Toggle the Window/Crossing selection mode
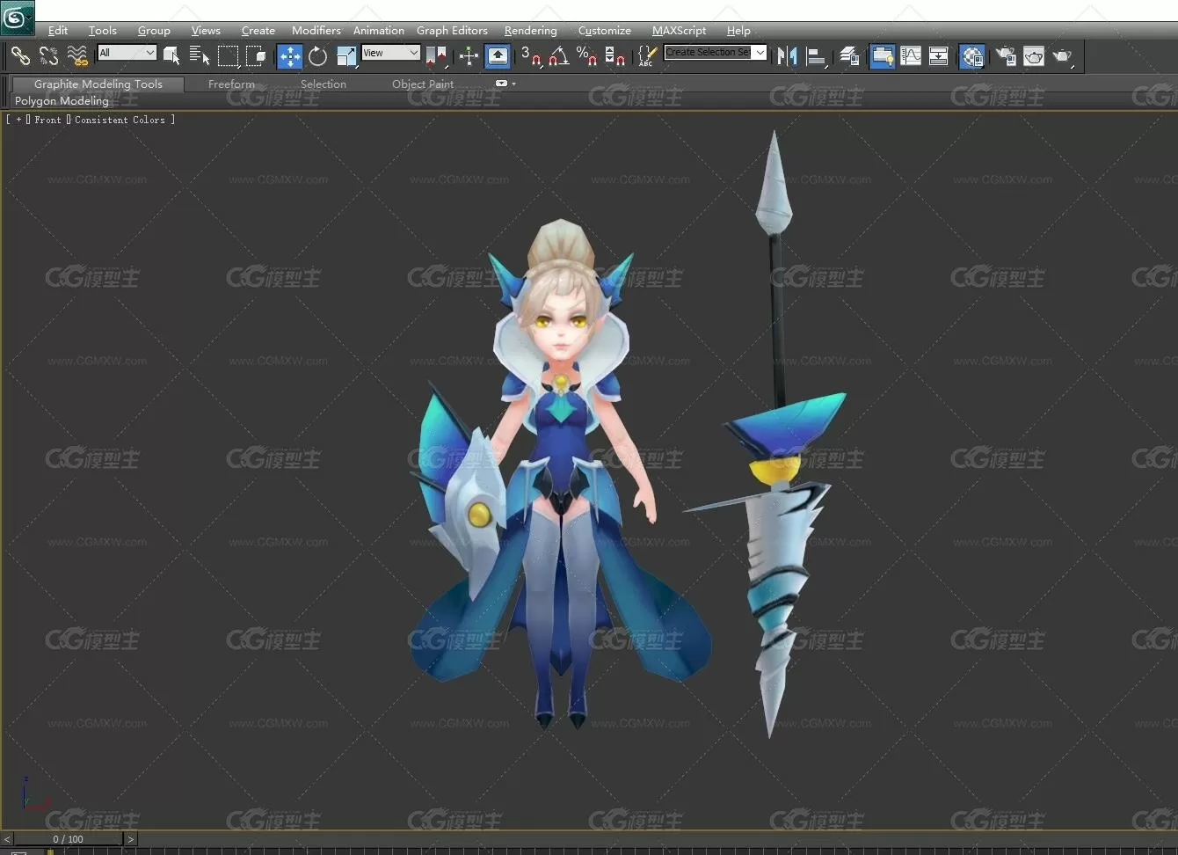 coord(257,56)
